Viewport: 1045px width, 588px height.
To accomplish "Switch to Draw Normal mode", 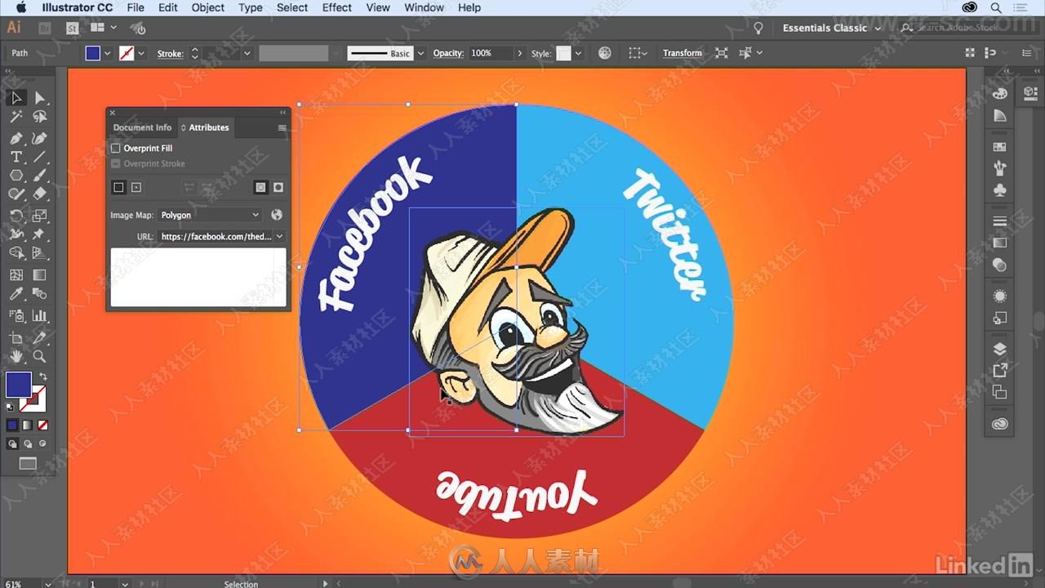I will point(12,444).
